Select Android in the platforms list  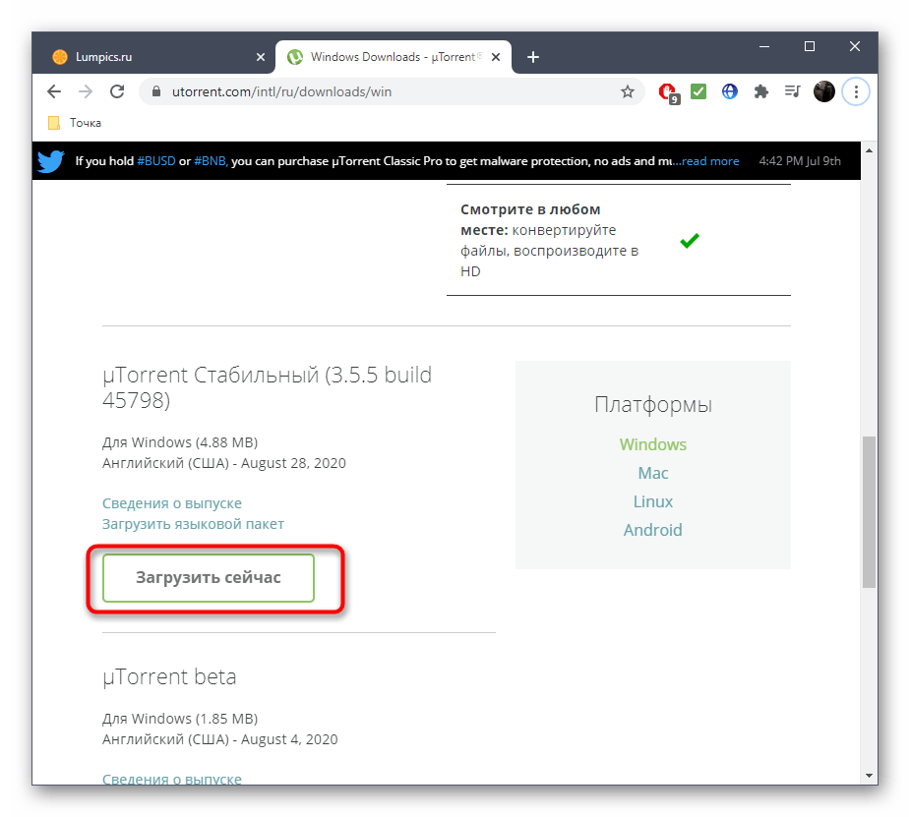coord(653,530)
